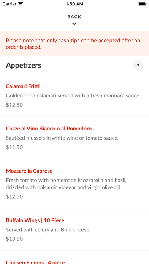Tap the Wi-Fi icon in status bar
149x264 pixels.
pyautogui.click(x=21, y=4)
